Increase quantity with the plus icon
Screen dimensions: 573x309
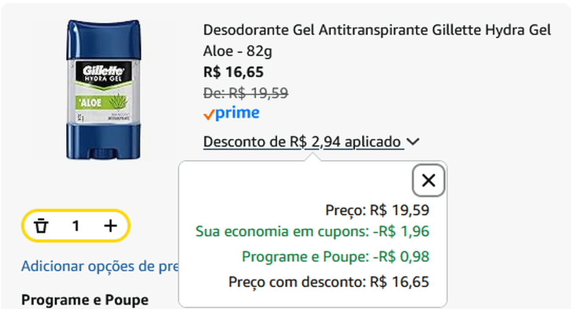pyautogui.click(x=110, y=226)
